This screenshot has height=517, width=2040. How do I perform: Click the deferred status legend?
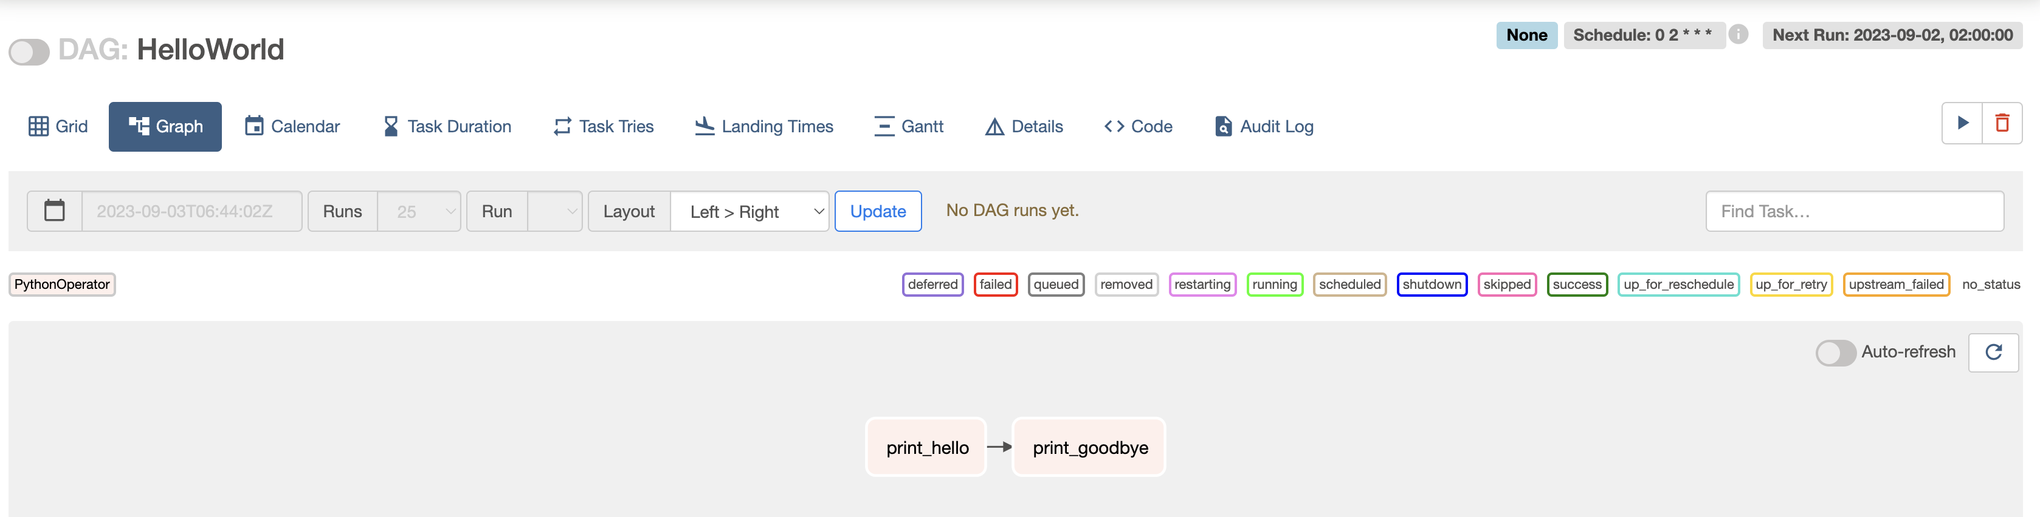tap(933, 285)
